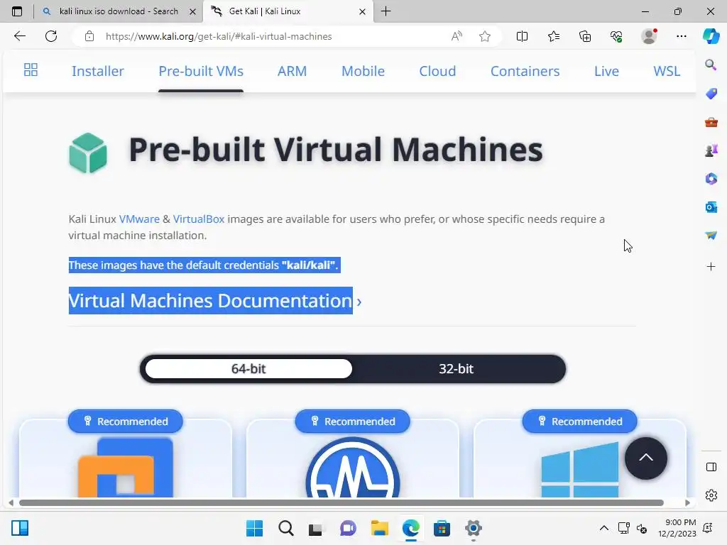727x545 pixels.
Task: Open Drop paper-plane in sidebar
Action: point(711,236)
